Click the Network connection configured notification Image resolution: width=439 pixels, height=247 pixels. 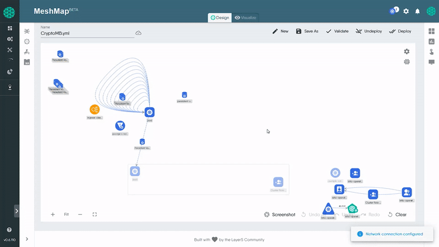pyautogui.click(x=392, y=234)
